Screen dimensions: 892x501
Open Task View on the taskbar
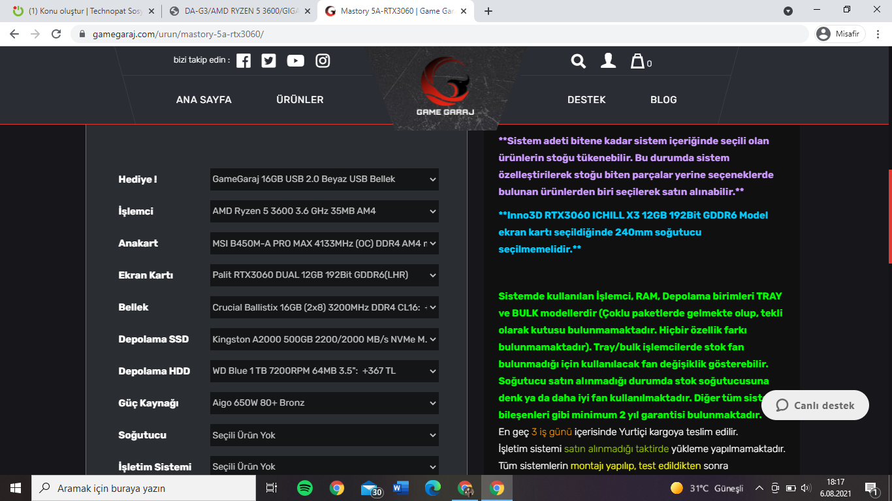272,488
